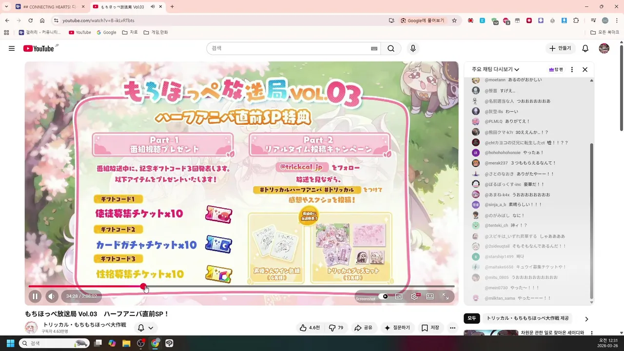Open chat more options menu
Image resolution: width=624 pixels, height=351 pixels.
click(x=572, y=70)
